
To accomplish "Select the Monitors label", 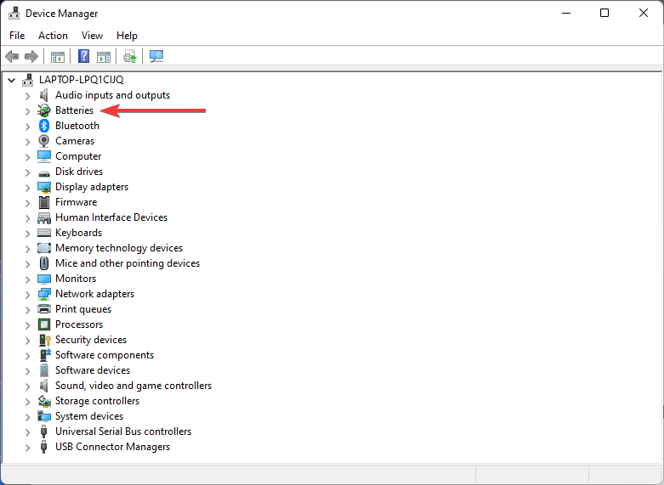I will tap(76, 279).
